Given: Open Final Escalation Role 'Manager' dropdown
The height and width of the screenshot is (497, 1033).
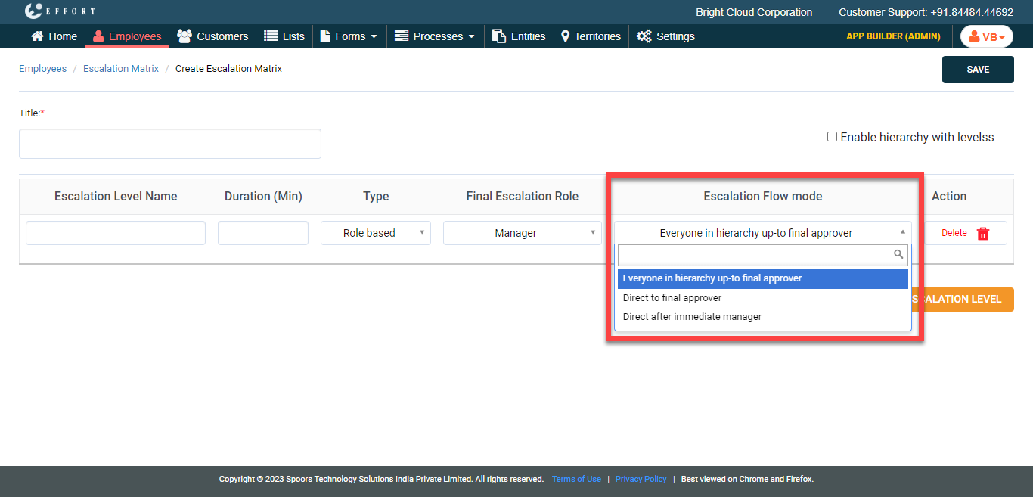Looking at the screenshot, I should click(x=522, y=233).
